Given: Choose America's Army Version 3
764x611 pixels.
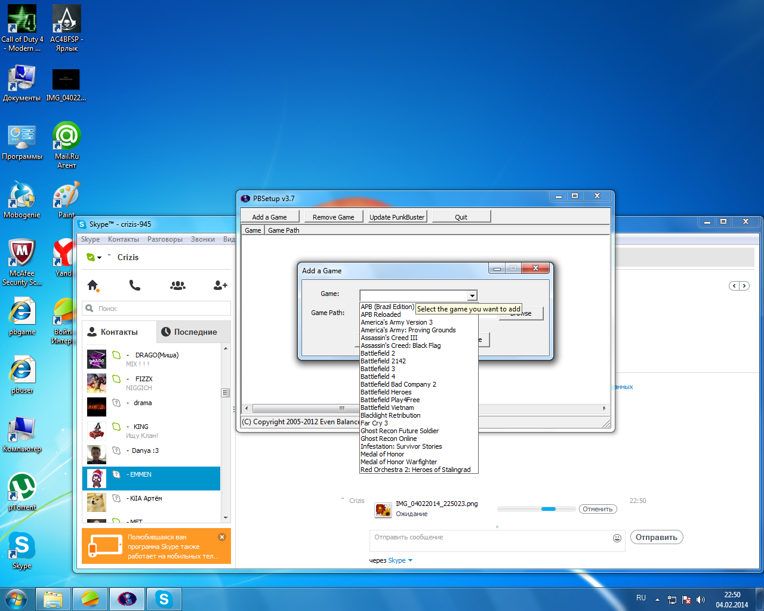Looking at the screenshot, I should pos(419,322).
